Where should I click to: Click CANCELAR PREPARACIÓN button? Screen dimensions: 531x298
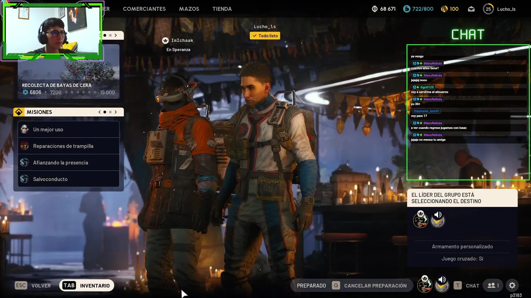click(x=375, y=286)
